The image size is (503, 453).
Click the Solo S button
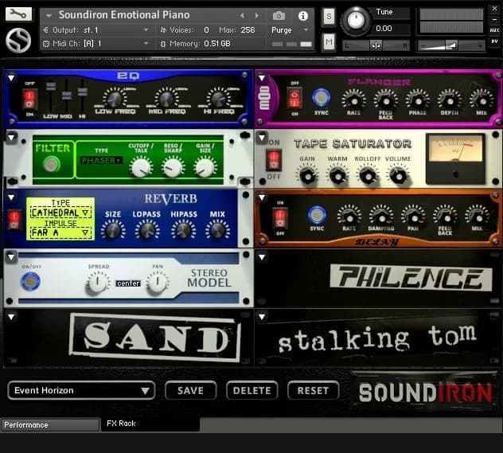coord(329,16)
